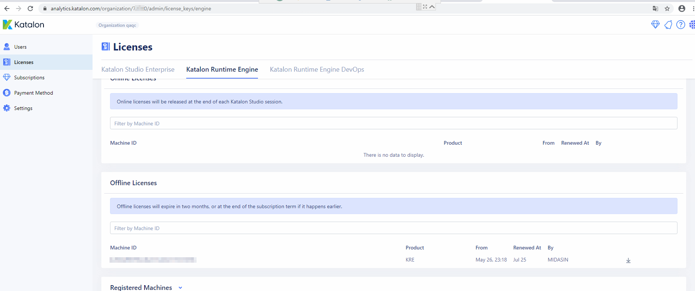Click the Offline Licenses heading

point(133,183)
